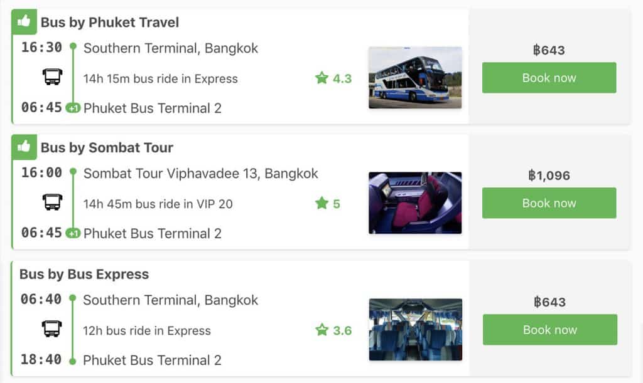The width and height of the screenshot is (643, 383).
Task: Book the Bus Express 06:40 departure
Action: (x=549, y=330)
